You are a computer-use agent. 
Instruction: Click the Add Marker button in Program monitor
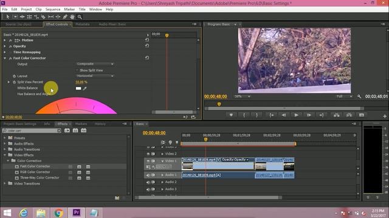(x=231, y=115)
